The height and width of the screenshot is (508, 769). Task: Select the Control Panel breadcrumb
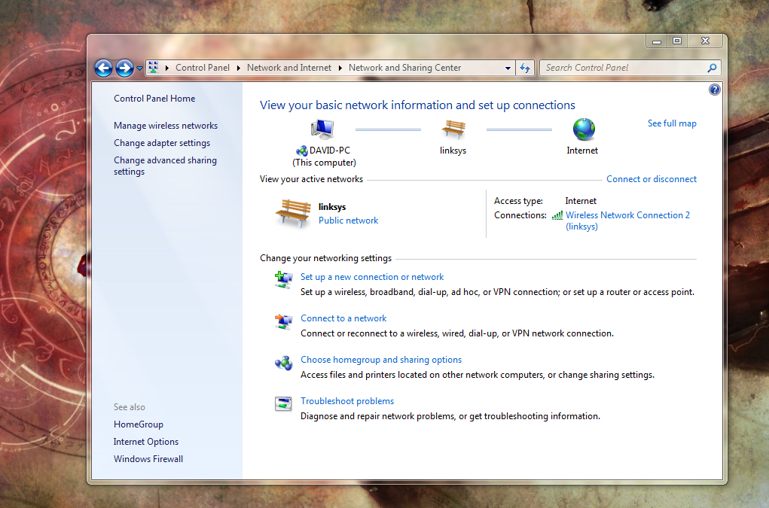[202, 68]
